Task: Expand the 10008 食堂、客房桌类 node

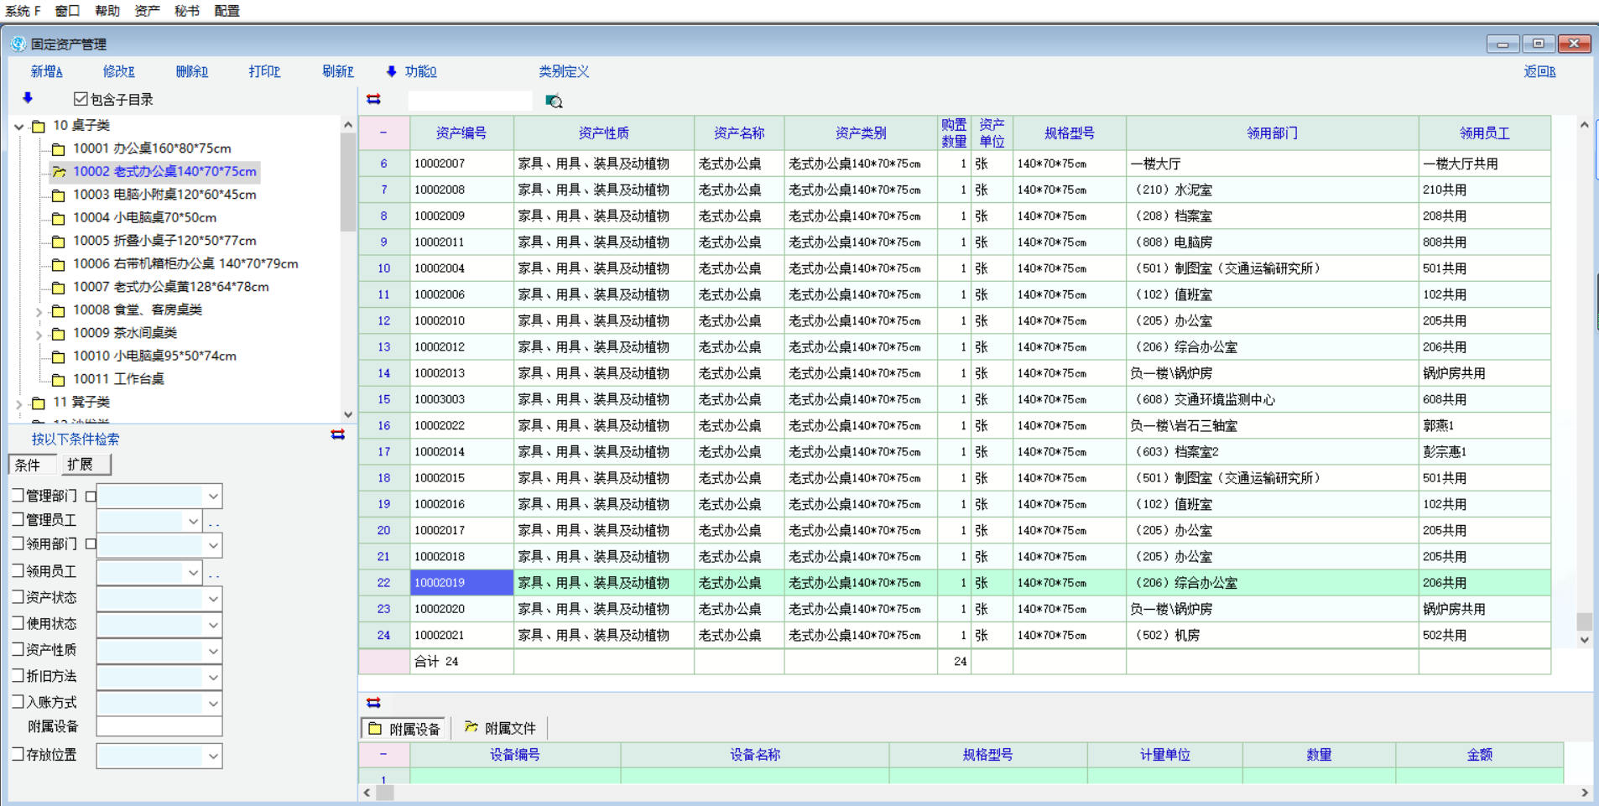Action: coord(39,311)
